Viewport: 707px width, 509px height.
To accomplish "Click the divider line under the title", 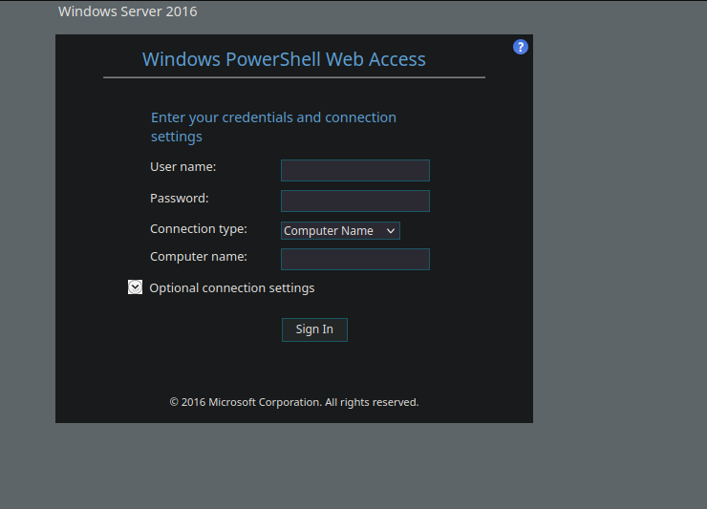I will [294, 77].
